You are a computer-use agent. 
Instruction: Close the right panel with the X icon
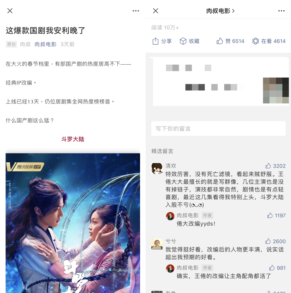pyautogui.click(x=156, y=11)
